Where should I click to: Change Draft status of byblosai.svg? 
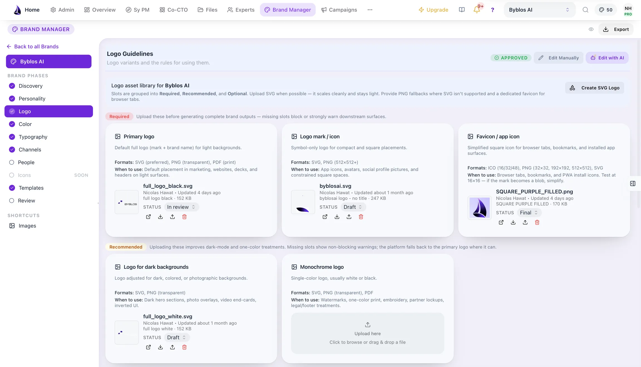(x=353, y=207)
